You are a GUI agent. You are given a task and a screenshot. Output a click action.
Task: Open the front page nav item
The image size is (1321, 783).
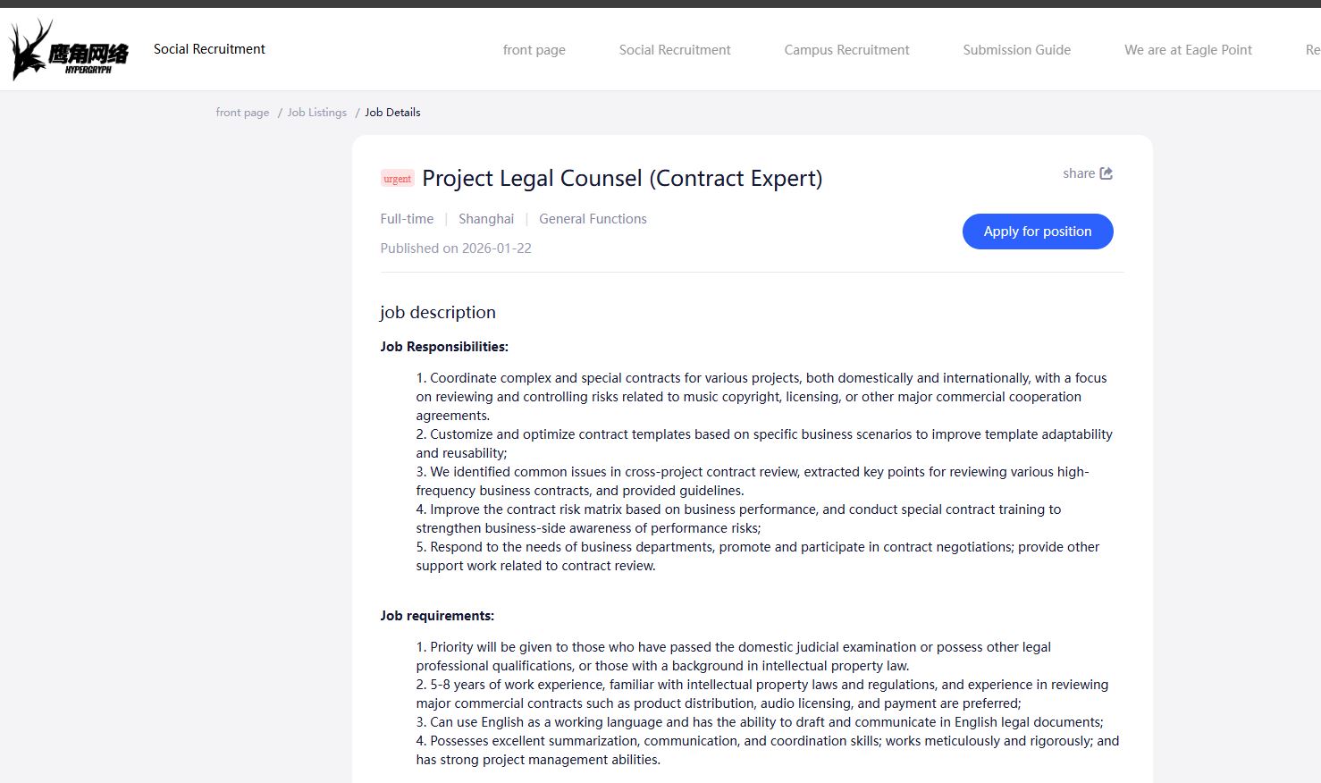534,50
